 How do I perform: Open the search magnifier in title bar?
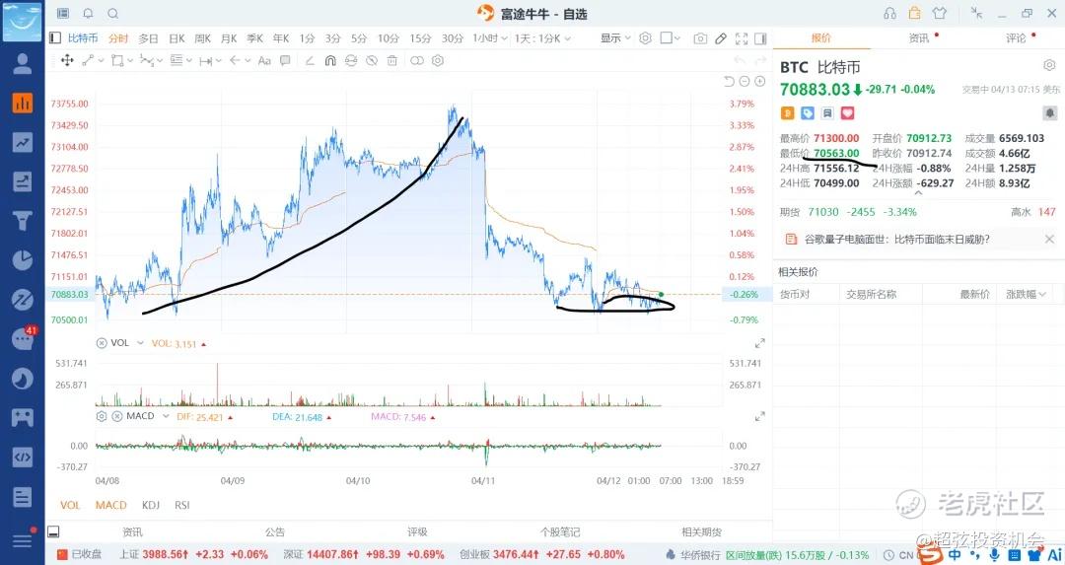[112, 13]
